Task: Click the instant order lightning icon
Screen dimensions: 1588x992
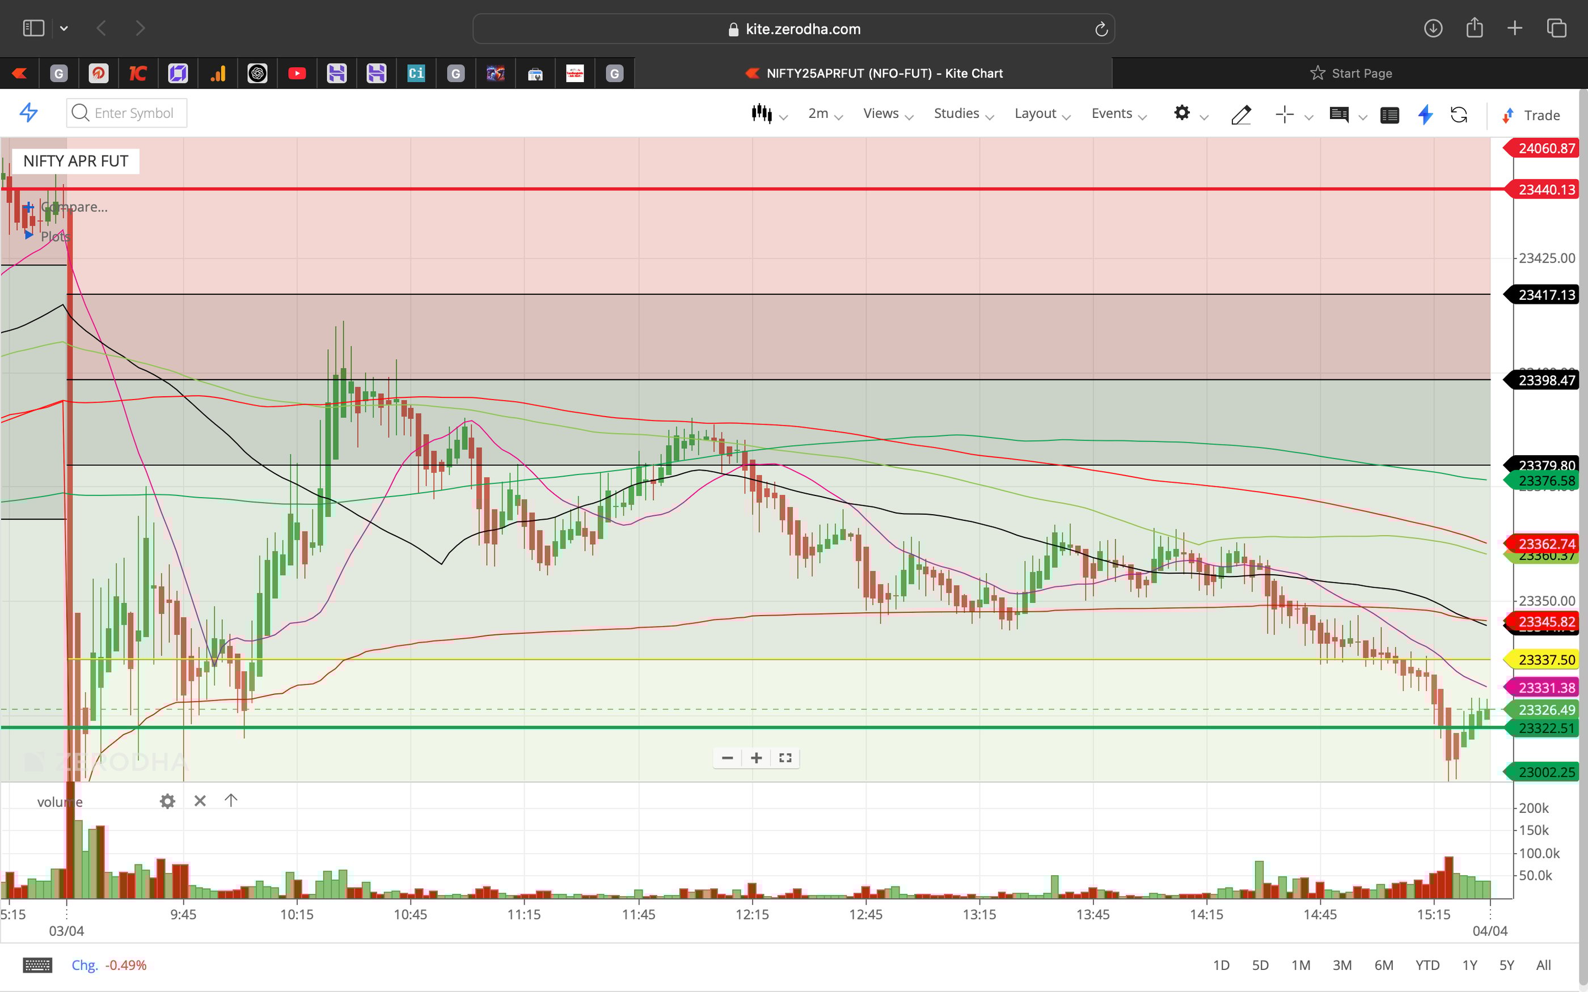Action: (1425, 114)
